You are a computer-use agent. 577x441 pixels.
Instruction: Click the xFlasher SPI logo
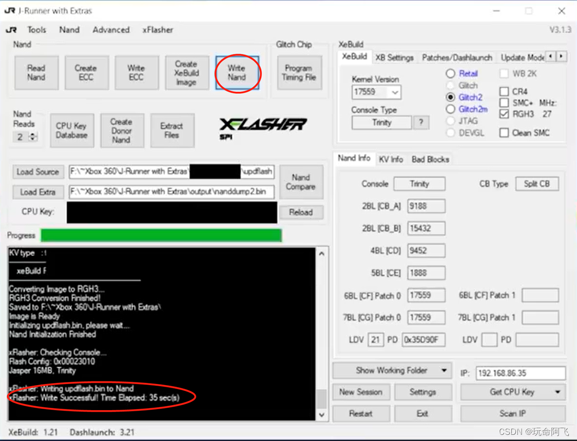pyautogui.click(x=263, y=128)
